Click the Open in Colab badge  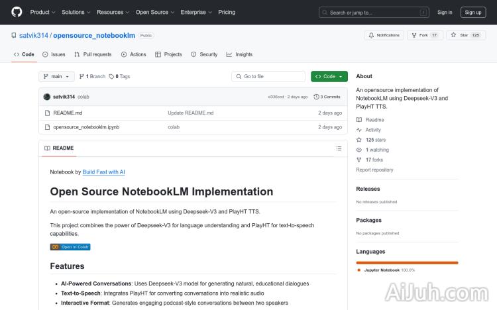pyautogui.click(x=70, y=247)
